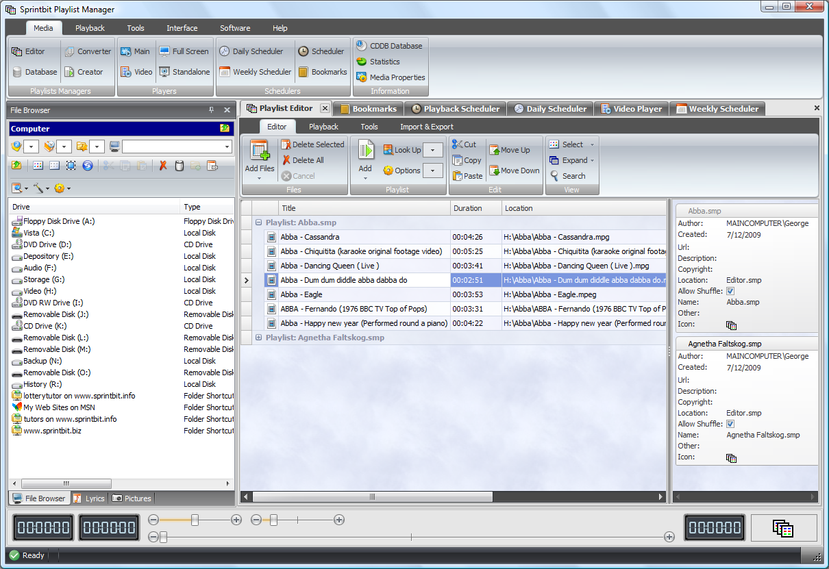Click the second small slider thumb
The image size is (829, 569).
click(x=273, y=520)
